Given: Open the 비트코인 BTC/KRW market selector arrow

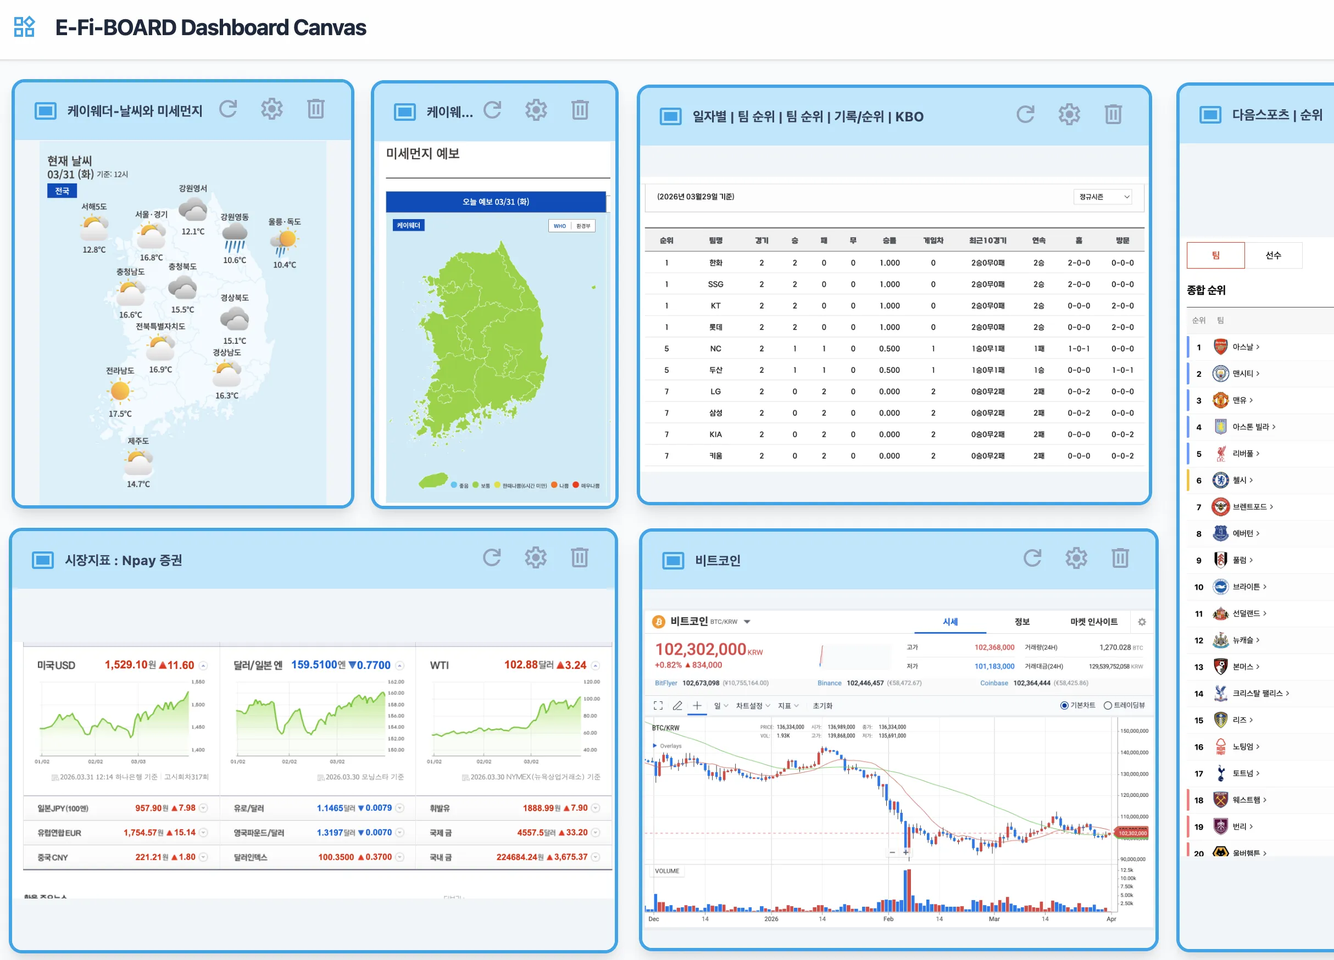Looking at the screenshot, I should 747,622.
